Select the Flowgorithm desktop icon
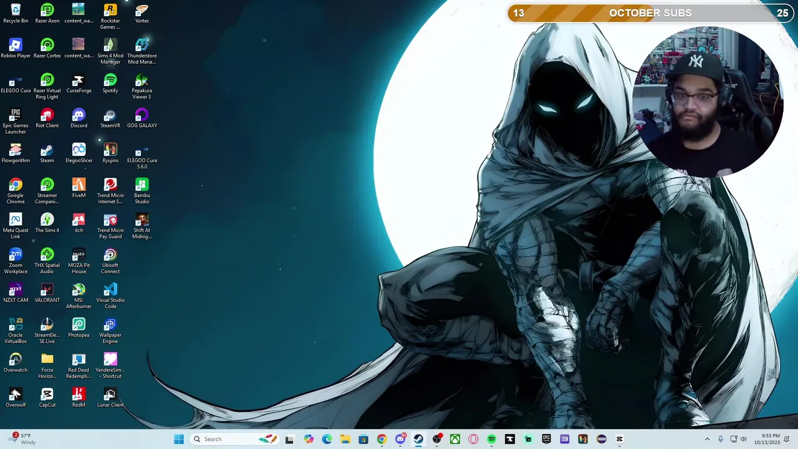Viewport: 798px width, 449px height. tap(16, 153)
